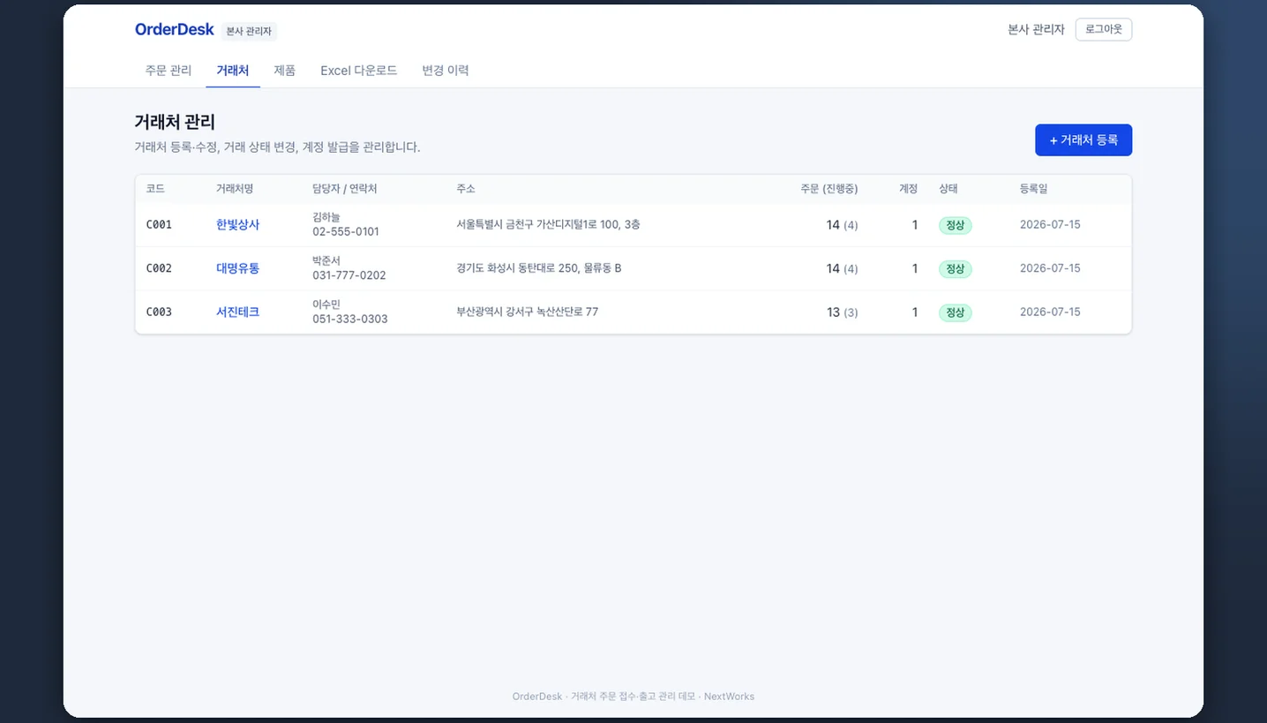Click the 등록일 column header
This screenshot has height=723, width=1267.
1034,189
